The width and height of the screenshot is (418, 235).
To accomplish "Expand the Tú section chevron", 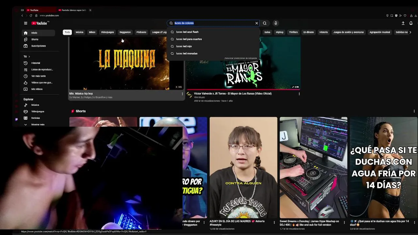I will pos(29,57).
